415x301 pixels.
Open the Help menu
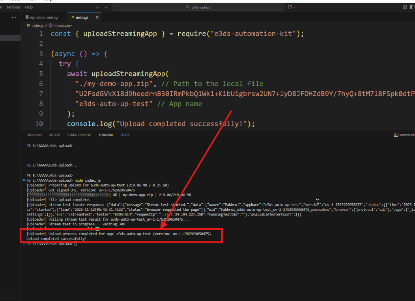(x=29, y=7)
